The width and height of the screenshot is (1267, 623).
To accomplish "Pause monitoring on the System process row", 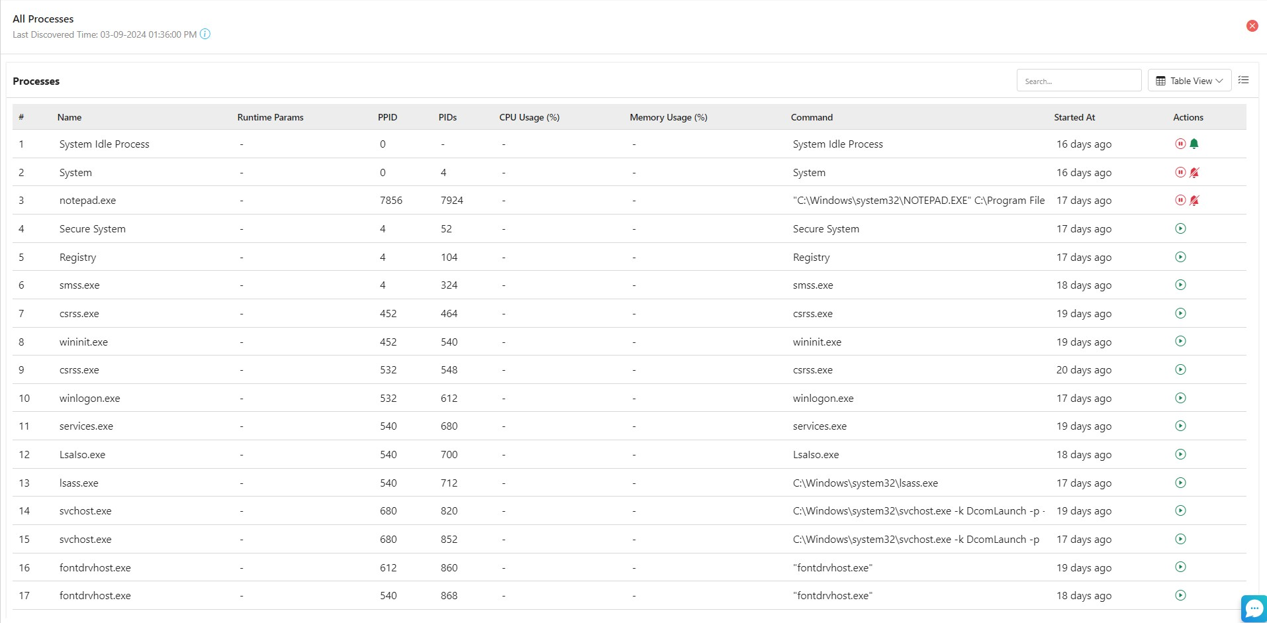I will point(1180,172).
